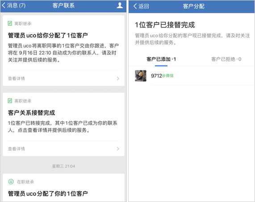Switch to 客户已拒绝 ·0 tab
Screen dimensions: 255x202
(226, 59)
